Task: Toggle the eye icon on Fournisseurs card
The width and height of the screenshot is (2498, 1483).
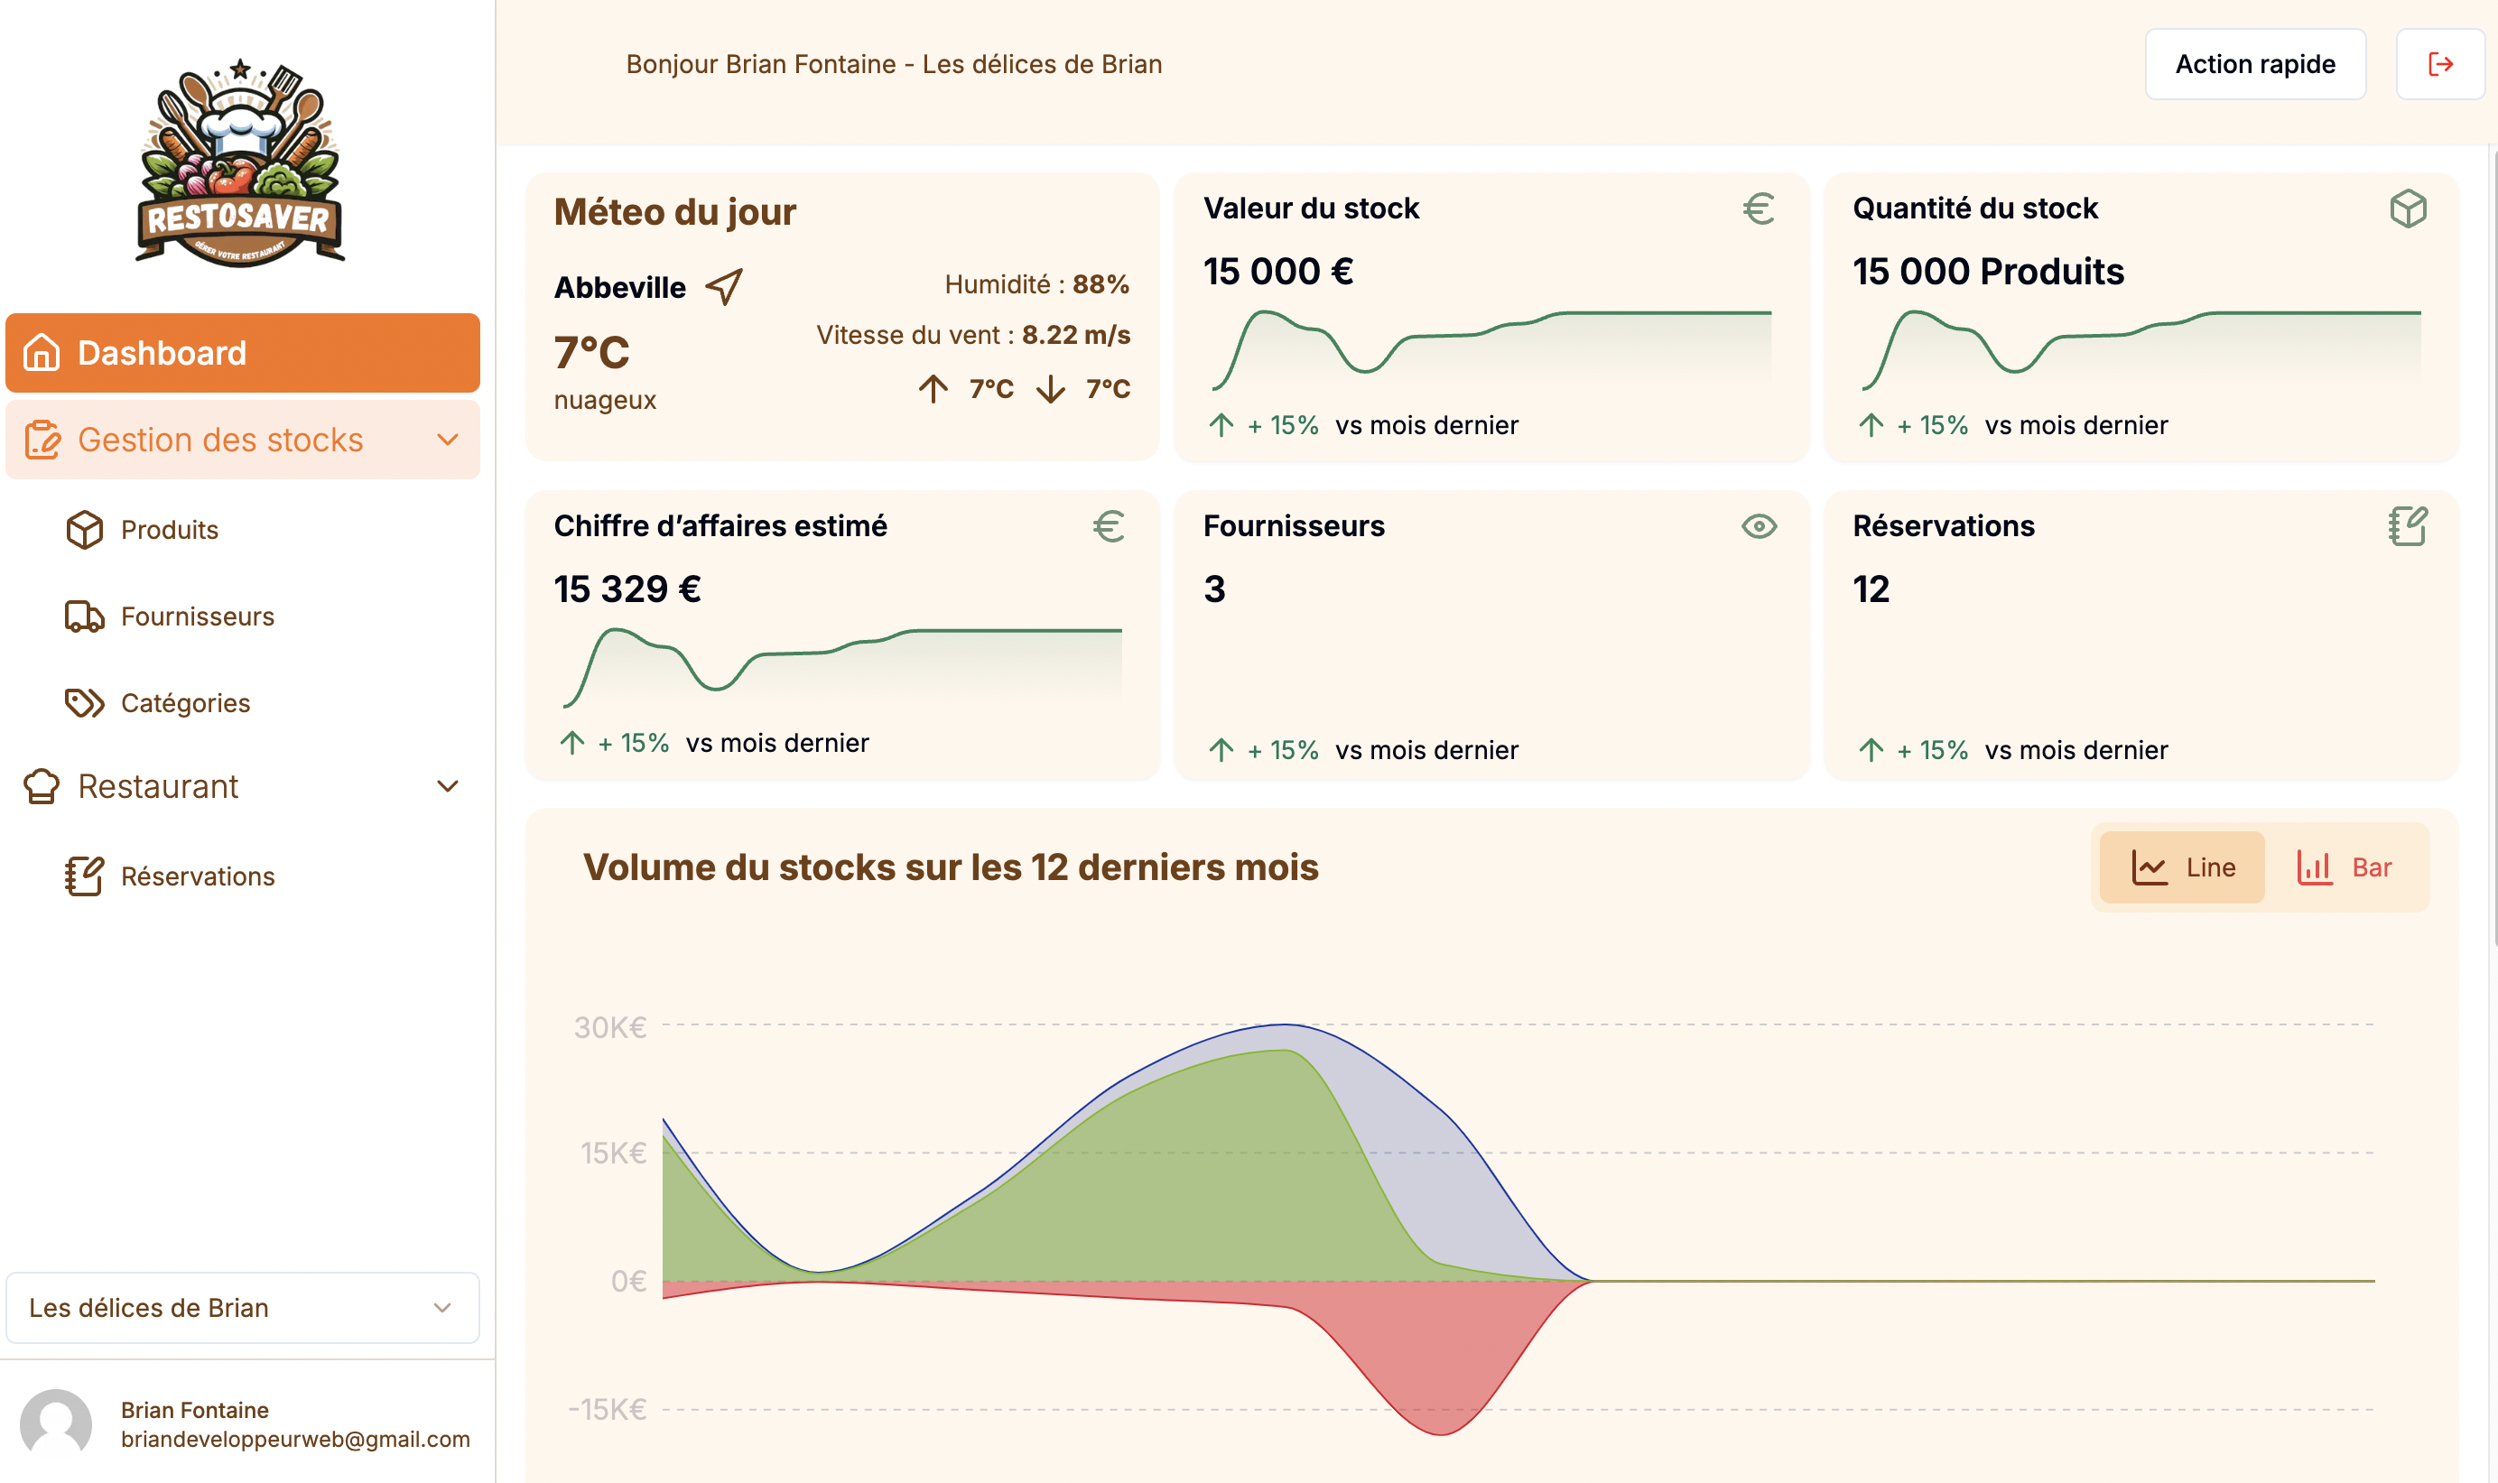Action: pos(1759,526)
